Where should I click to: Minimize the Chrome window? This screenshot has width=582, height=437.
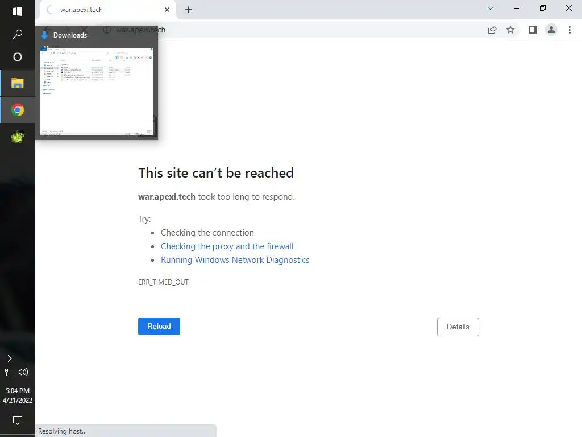pyautogui.click(x=516, y=8)
